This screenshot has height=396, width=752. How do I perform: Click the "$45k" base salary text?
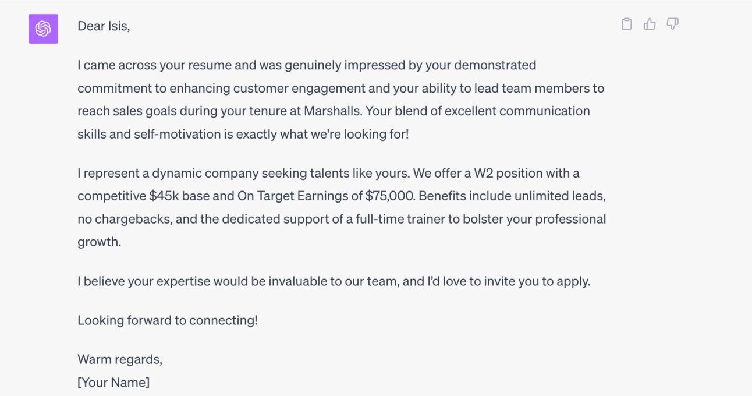164,196
